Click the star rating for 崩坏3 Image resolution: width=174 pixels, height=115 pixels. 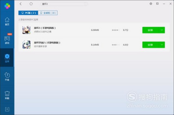click(x=116, y=30)
